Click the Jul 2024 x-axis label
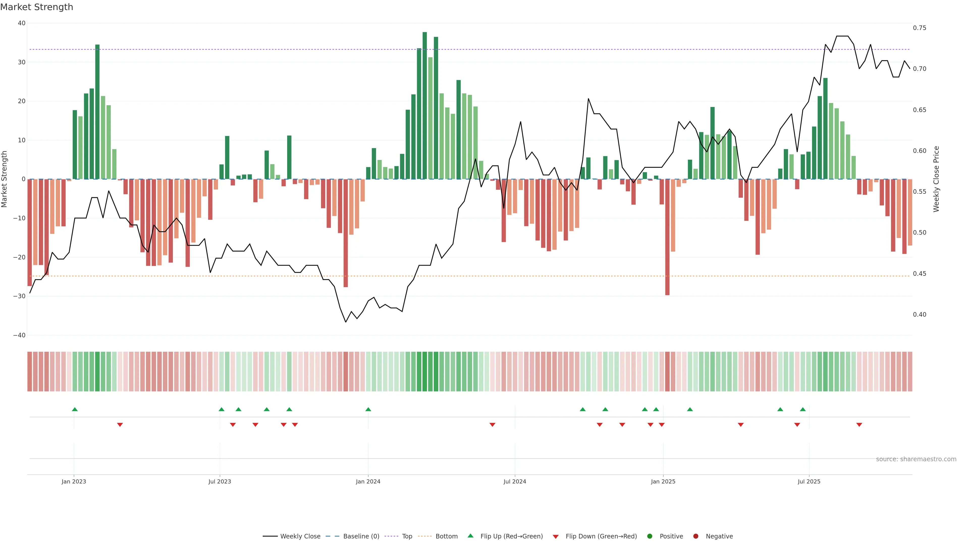The width and height of the screenshot is (969, 545). (x=515, y=481)
